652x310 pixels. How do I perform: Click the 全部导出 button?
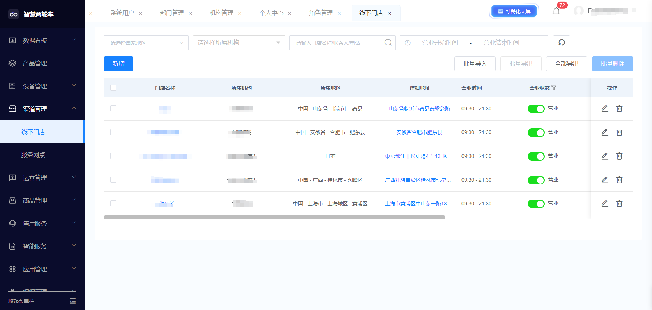tap(566, 64)
